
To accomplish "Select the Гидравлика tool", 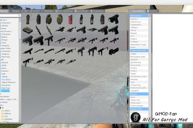I will point(139,25).
